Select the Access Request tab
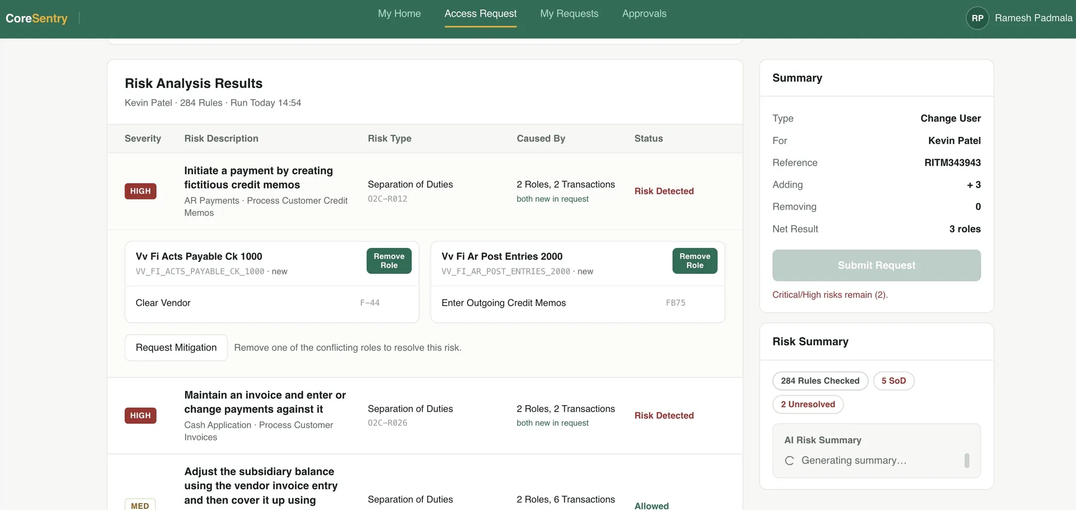This screenshot has width=1076, height=510. tap(480, 13)
